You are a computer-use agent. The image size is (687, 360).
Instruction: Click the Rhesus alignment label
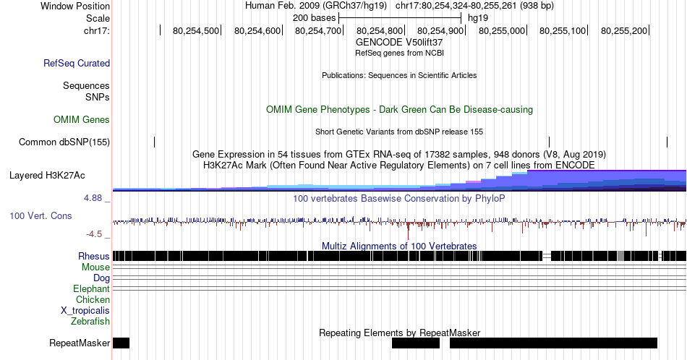(94, 256)
